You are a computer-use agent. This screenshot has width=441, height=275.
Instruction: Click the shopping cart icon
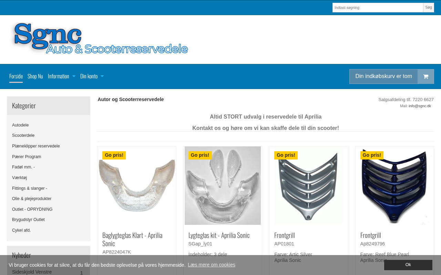pos(425,77)
